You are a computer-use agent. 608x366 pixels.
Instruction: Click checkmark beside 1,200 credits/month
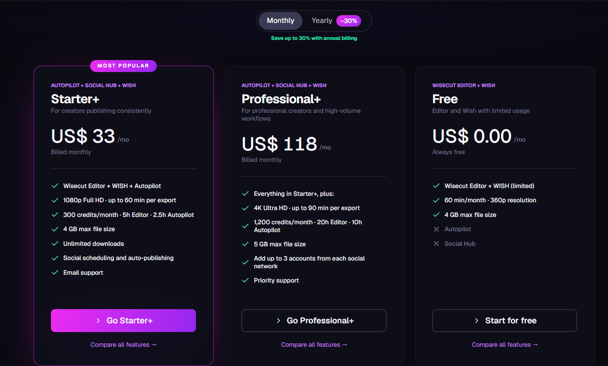pos(245,226)
